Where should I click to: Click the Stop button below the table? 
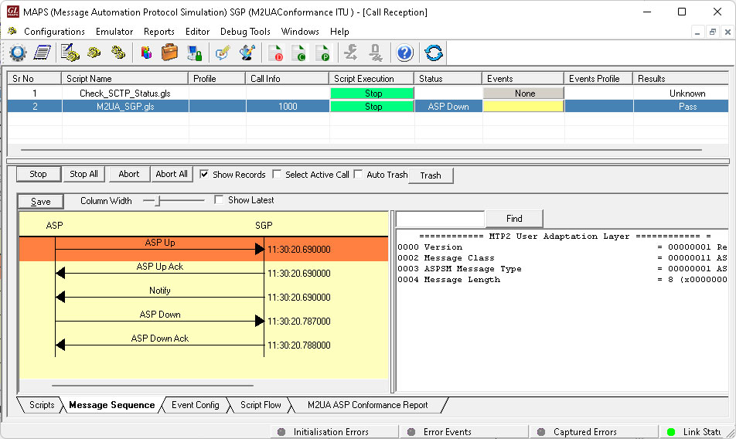(38, 174)
